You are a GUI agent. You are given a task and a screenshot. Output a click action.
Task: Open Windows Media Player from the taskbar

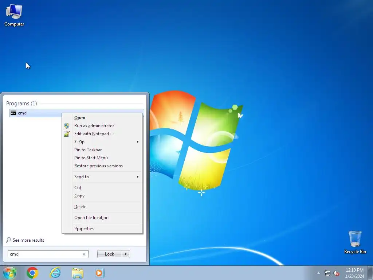pyautogui.click(x=99, y=273)
